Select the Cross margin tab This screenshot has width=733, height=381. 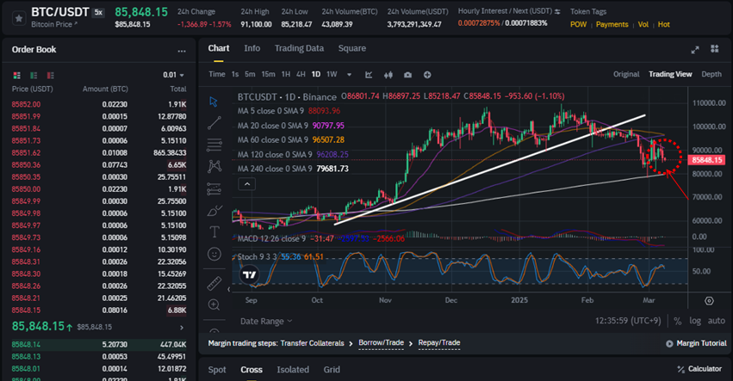pyautogui.click(x=252, y=370)
